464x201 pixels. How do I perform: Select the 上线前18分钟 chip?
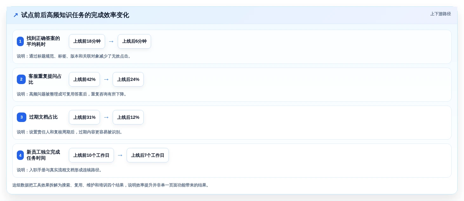[87, 41]
